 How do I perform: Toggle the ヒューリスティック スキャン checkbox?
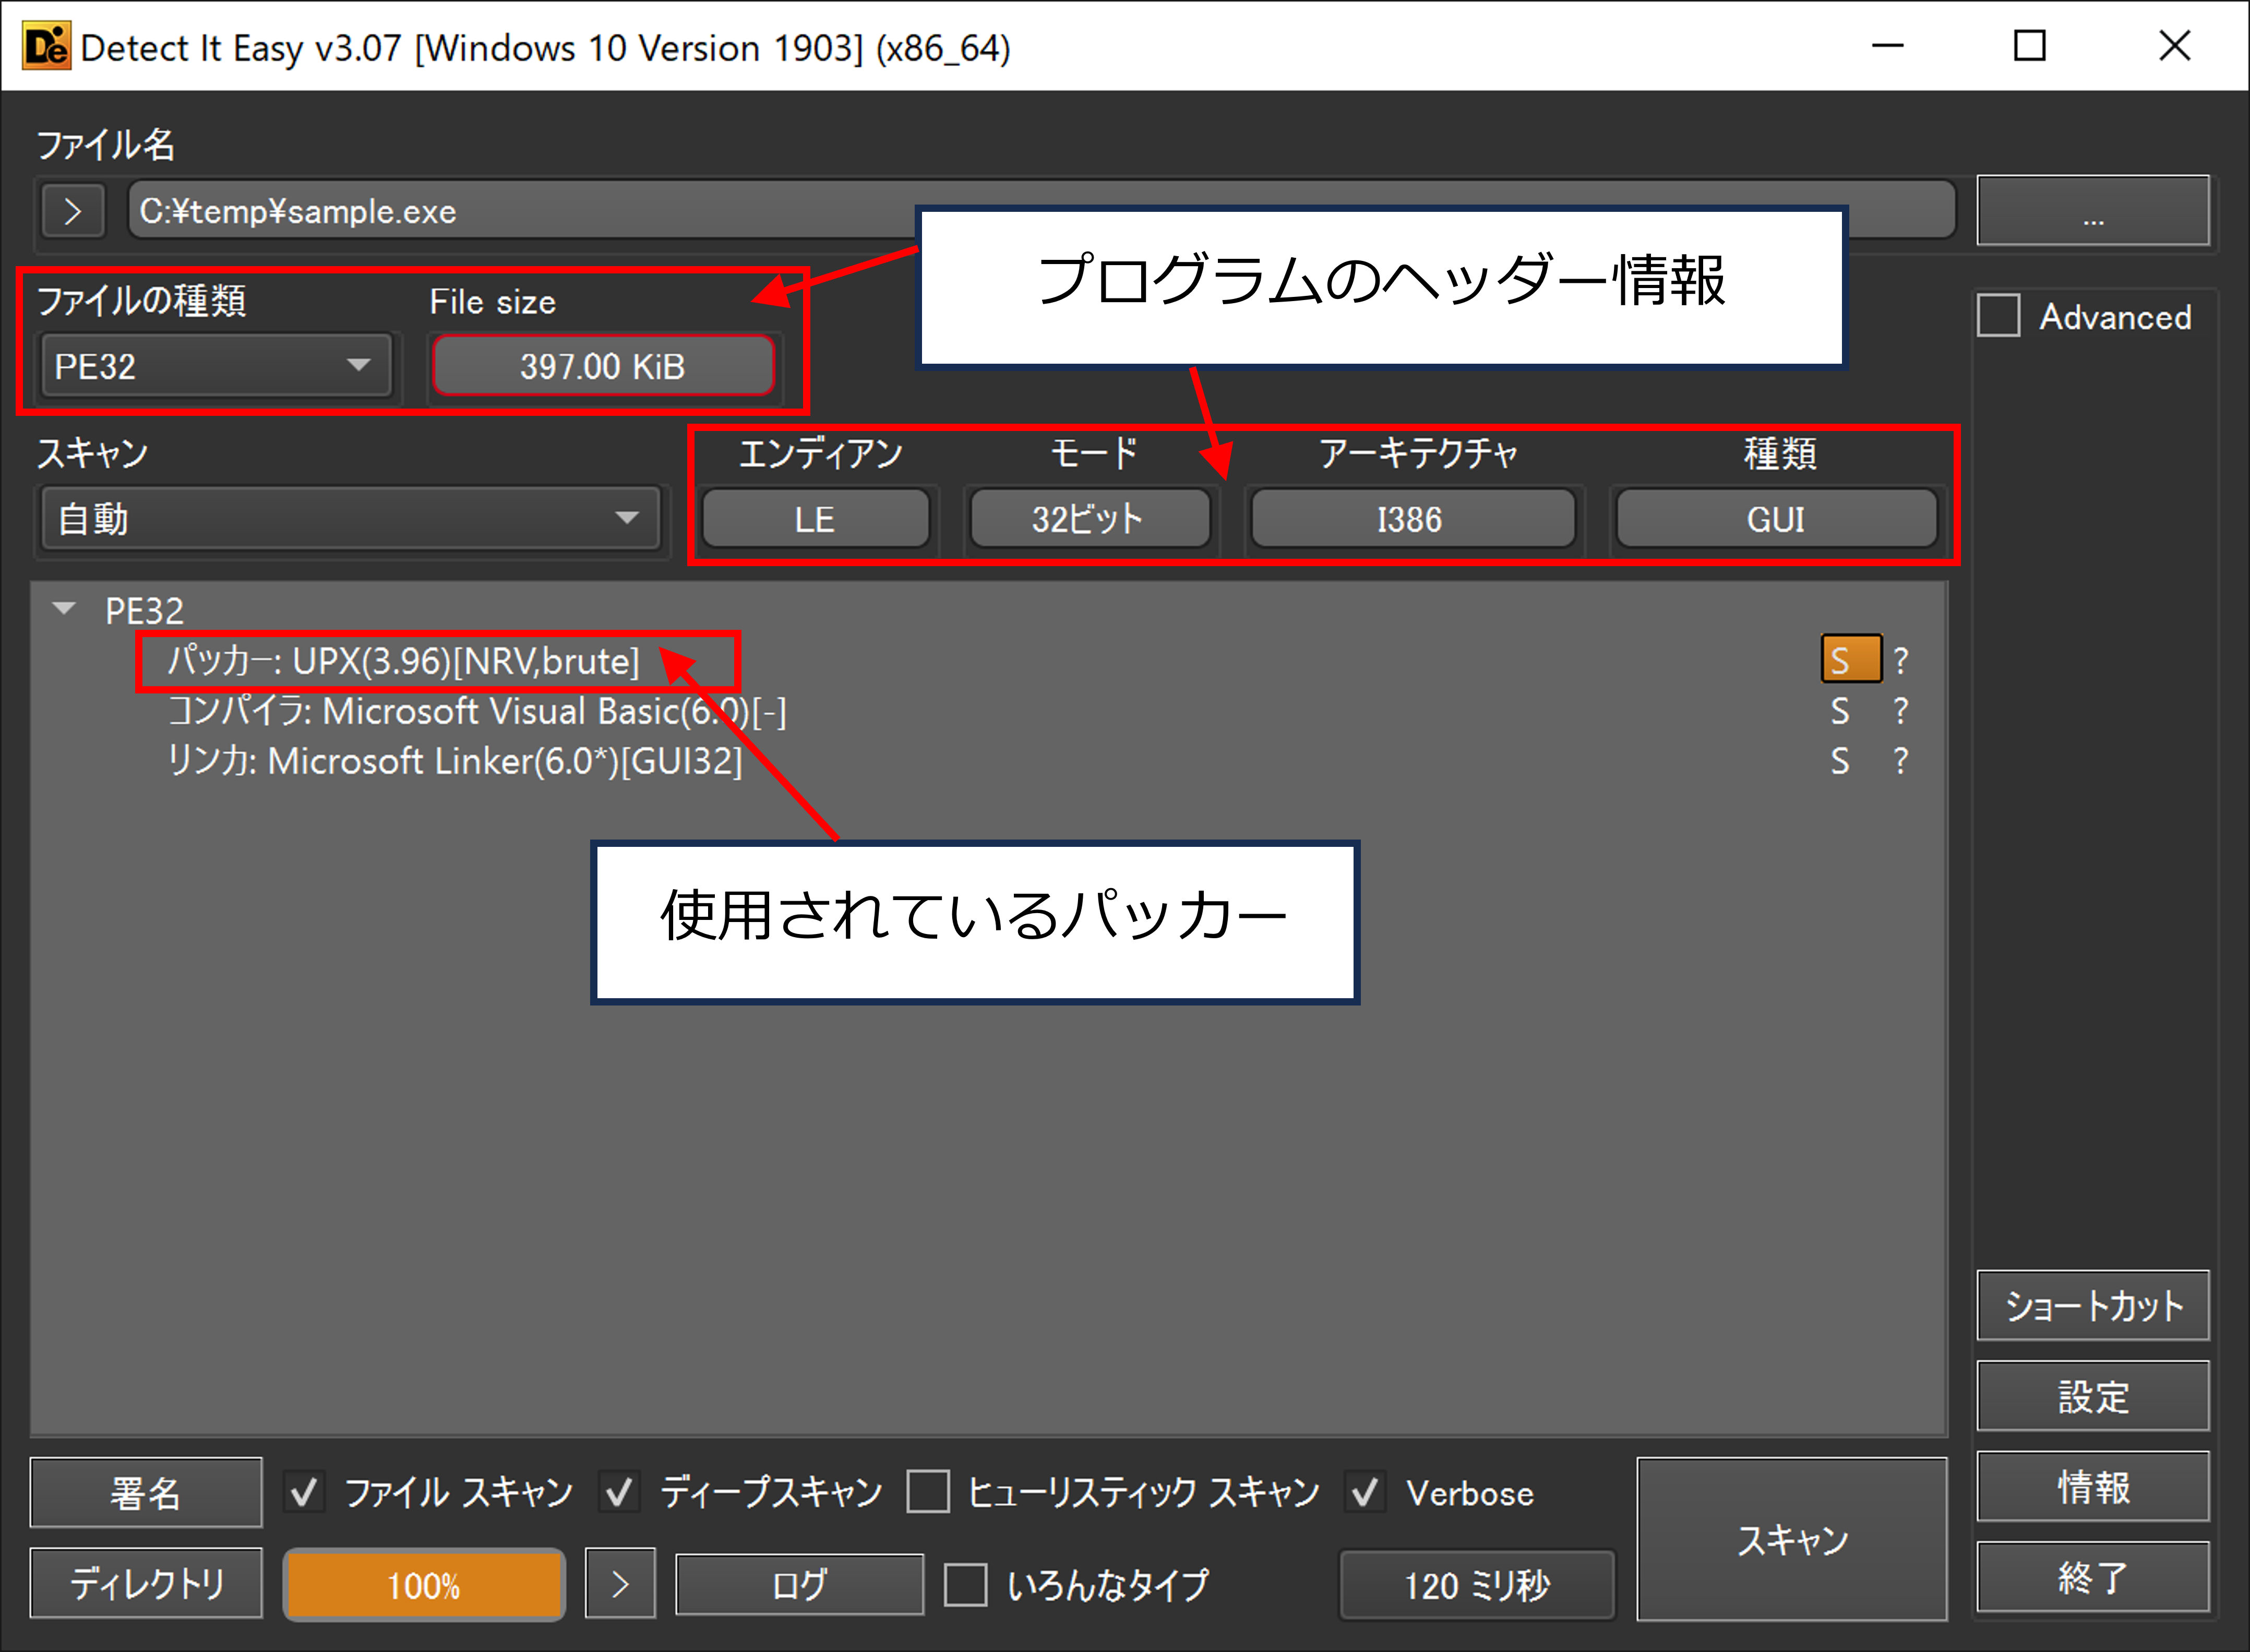928,1492
